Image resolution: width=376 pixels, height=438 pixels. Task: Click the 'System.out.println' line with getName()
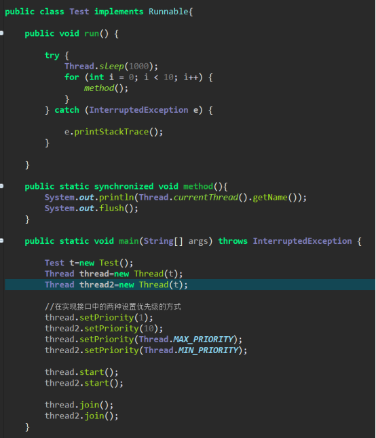176,197
